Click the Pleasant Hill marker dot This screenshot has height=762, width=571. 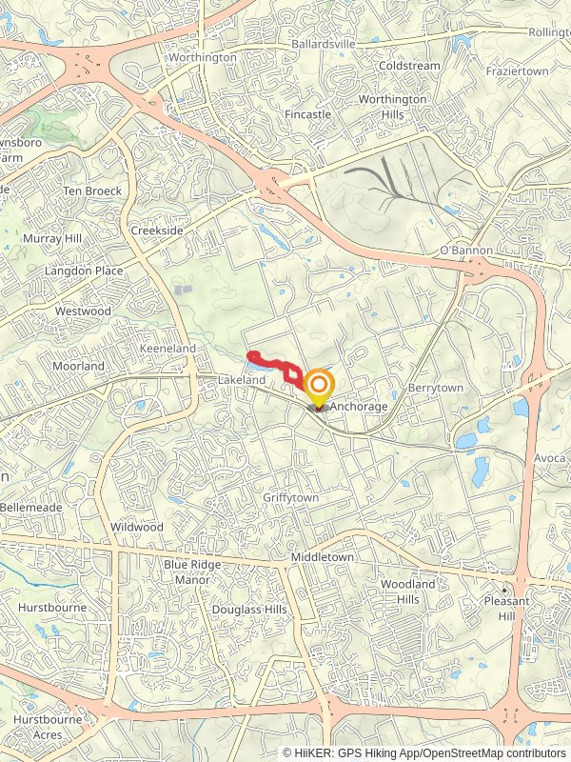504,591
